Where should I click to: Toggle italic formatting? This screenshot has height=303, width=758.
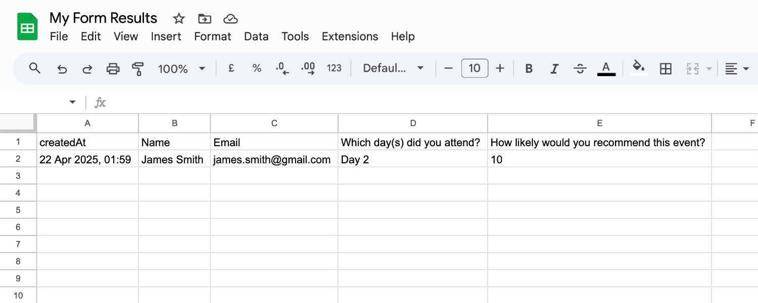tap(554, 69)
